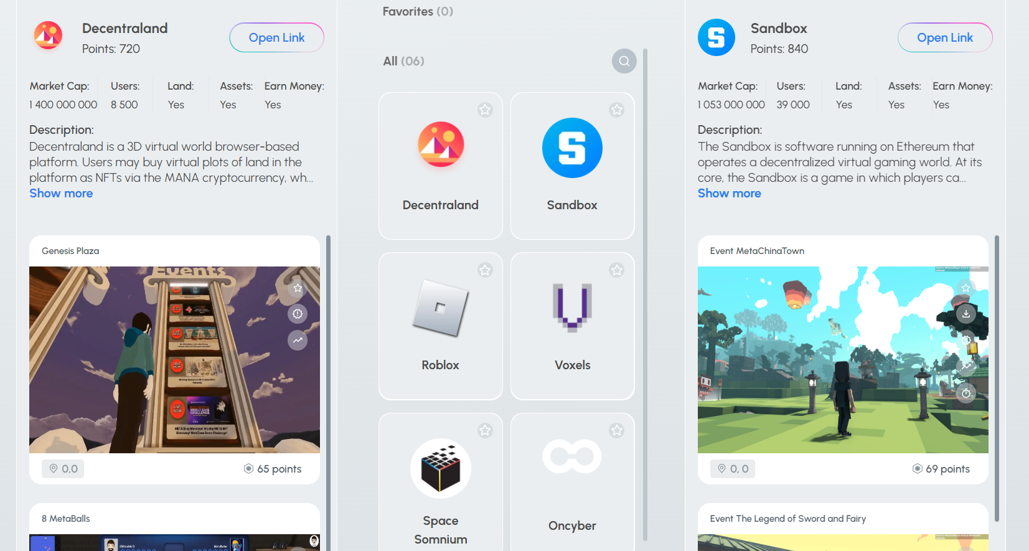Click Sandbox users value 39 000
Viewport: 1029px width, 551px height.
click(x=793, y=105)
